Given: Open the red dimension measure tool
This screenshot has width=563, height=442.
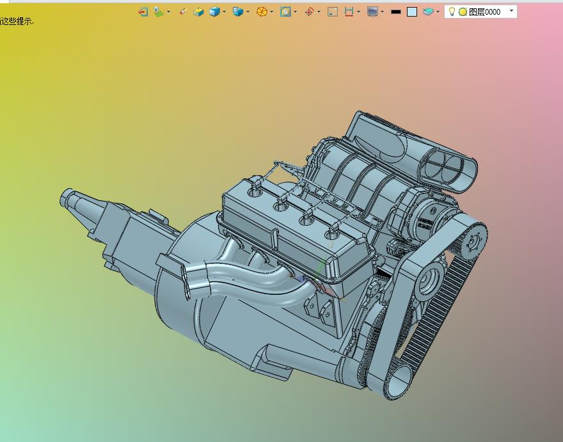Looking at the screenshot, I should 349,12.
